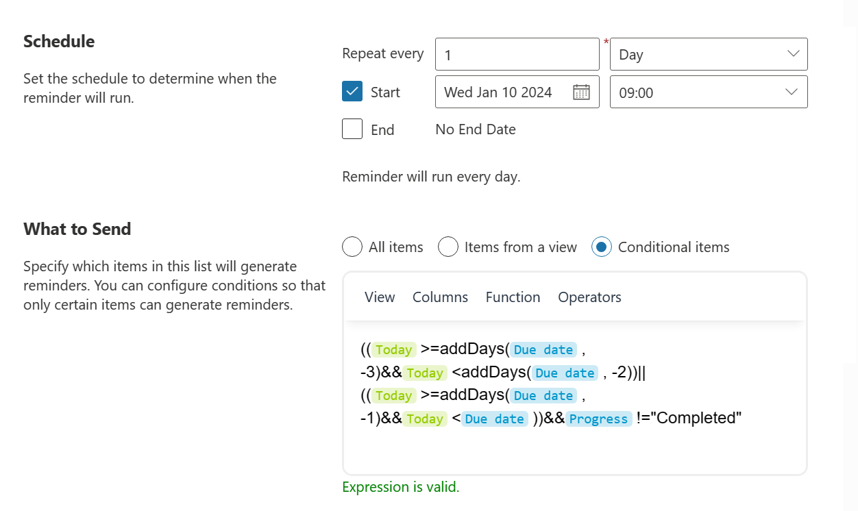Click the No End Date text
The width and height of the screenshot is (858, 511).
click(x=476, y=129)
